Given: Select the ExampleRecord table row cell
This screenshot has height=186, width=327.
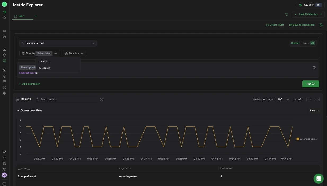Looking at the screenshot, I should pos(27,176).
